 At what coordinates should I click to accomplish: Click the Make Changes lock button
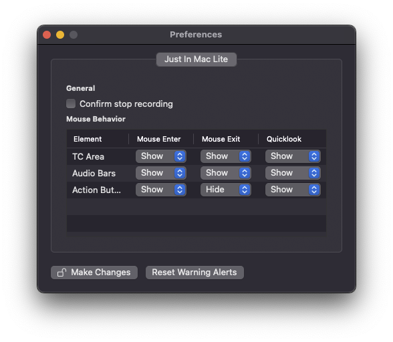point(94,273)
